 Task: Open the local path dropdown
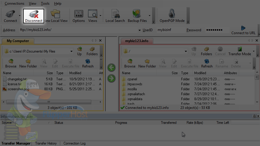coord(71,51)
